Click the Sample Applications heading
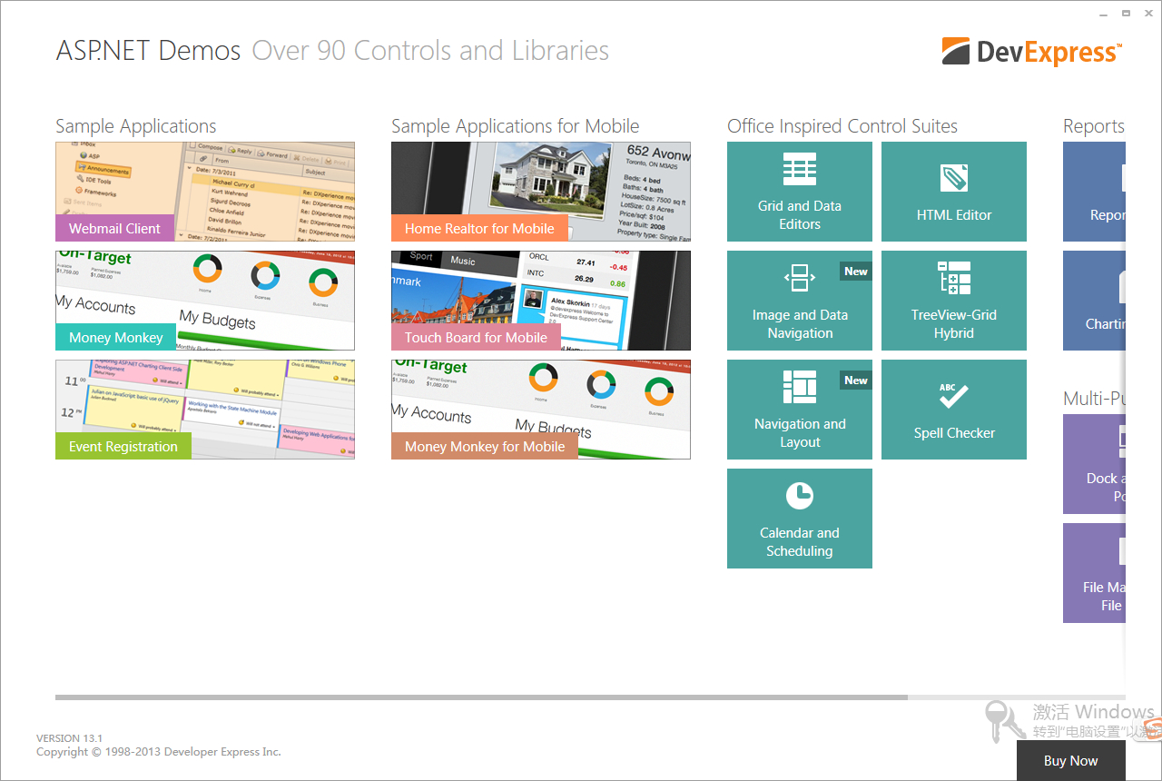This screenshot has width=1162, height=781. (136, 126)
